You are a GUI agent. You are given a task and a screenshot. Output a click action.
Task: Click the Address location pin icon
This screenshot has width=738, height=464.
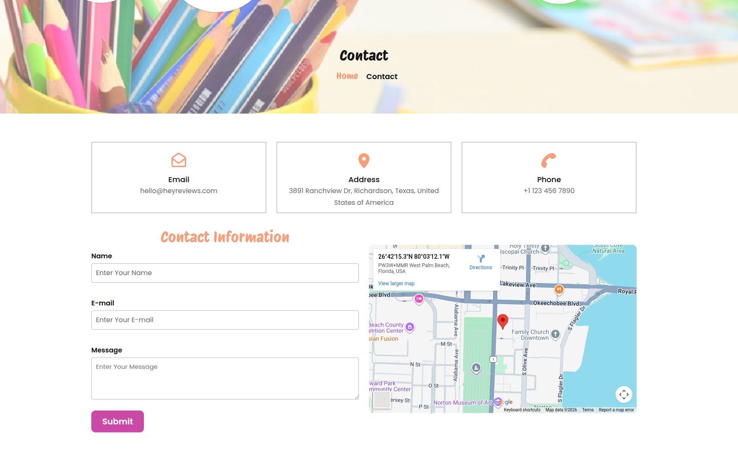point(364,160)
